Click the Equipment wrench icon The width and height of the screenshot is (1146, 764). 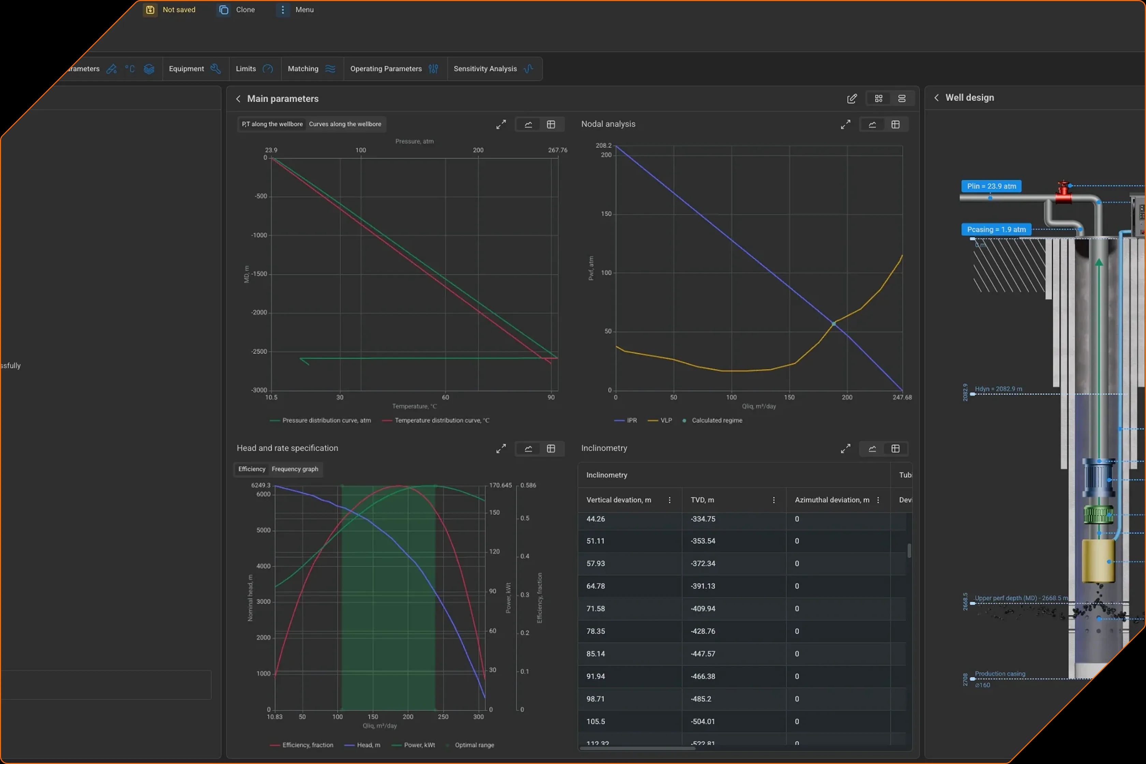tap(216, 69)
